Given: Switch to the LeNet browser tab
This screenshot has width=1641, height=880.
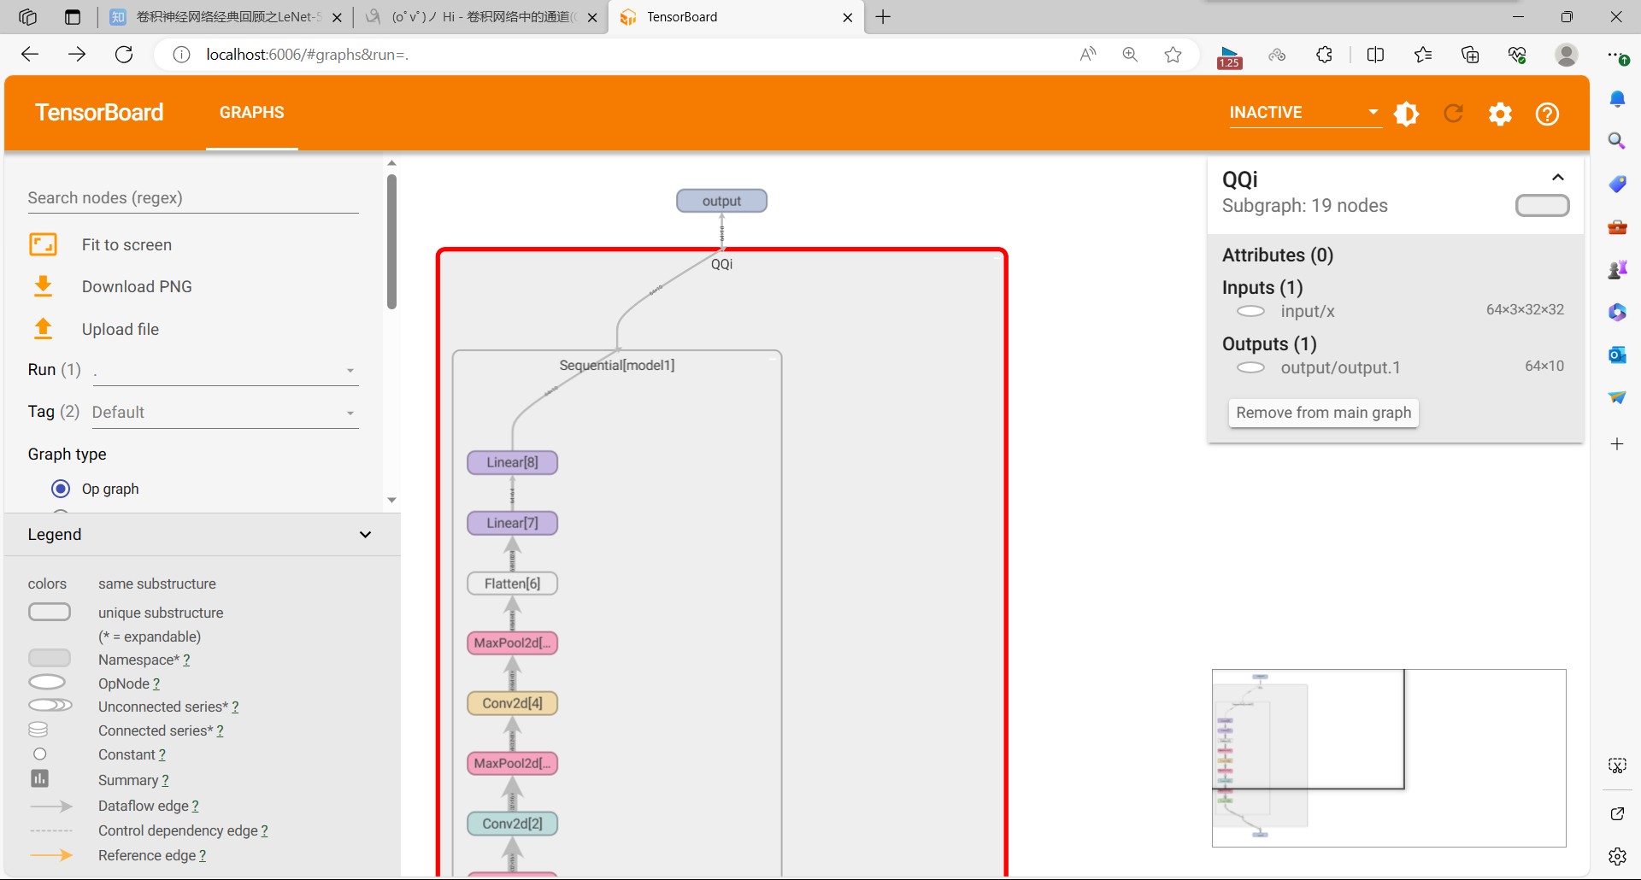Looking at the screenshot, I should [226, 17].
